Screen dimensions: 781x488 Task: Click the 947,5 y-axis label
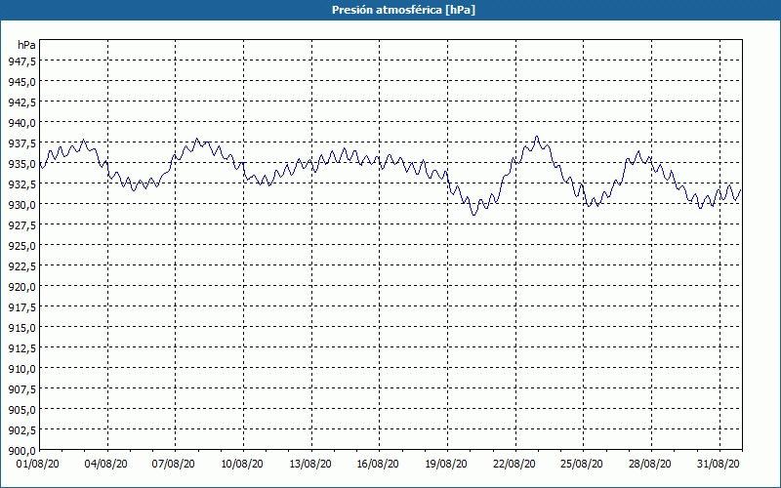[21, 61]
